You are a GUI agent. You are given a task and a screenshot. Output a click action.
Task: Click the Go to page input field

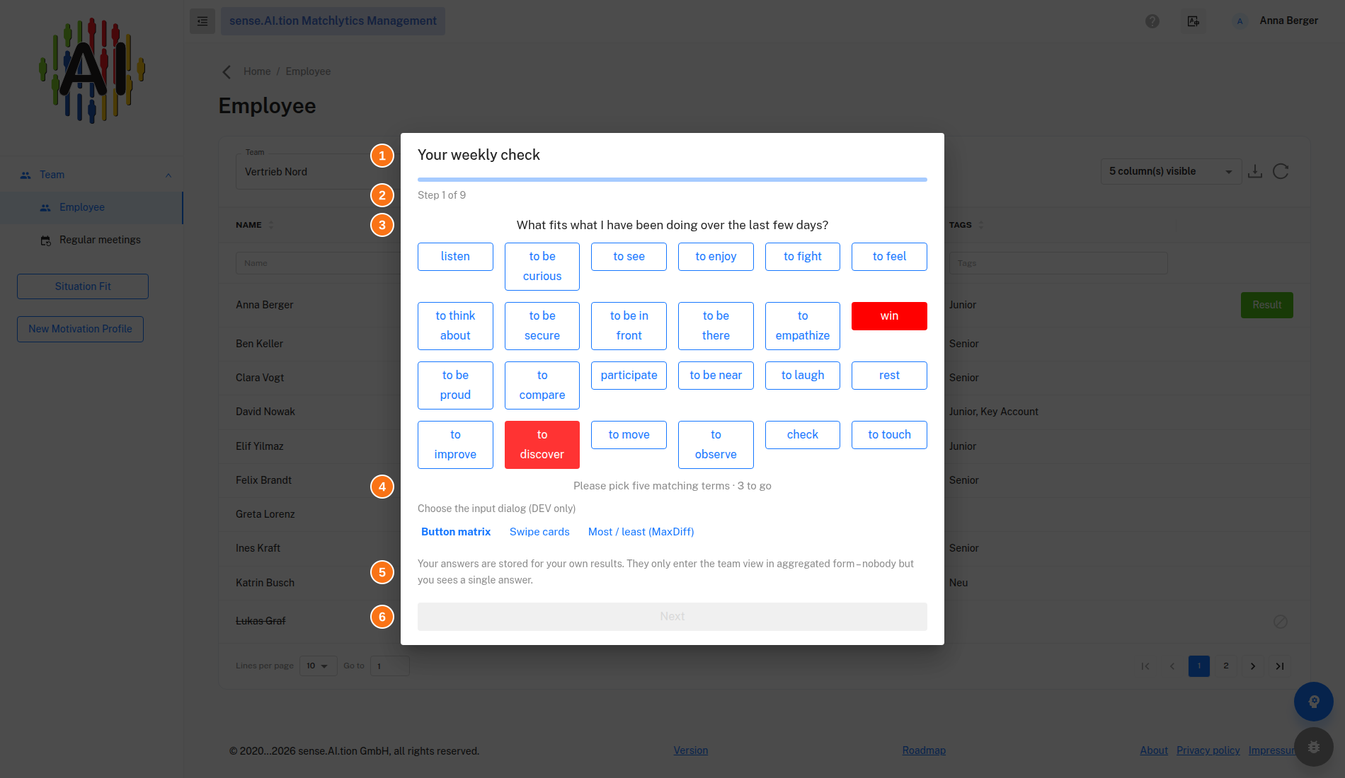[389, 666]
